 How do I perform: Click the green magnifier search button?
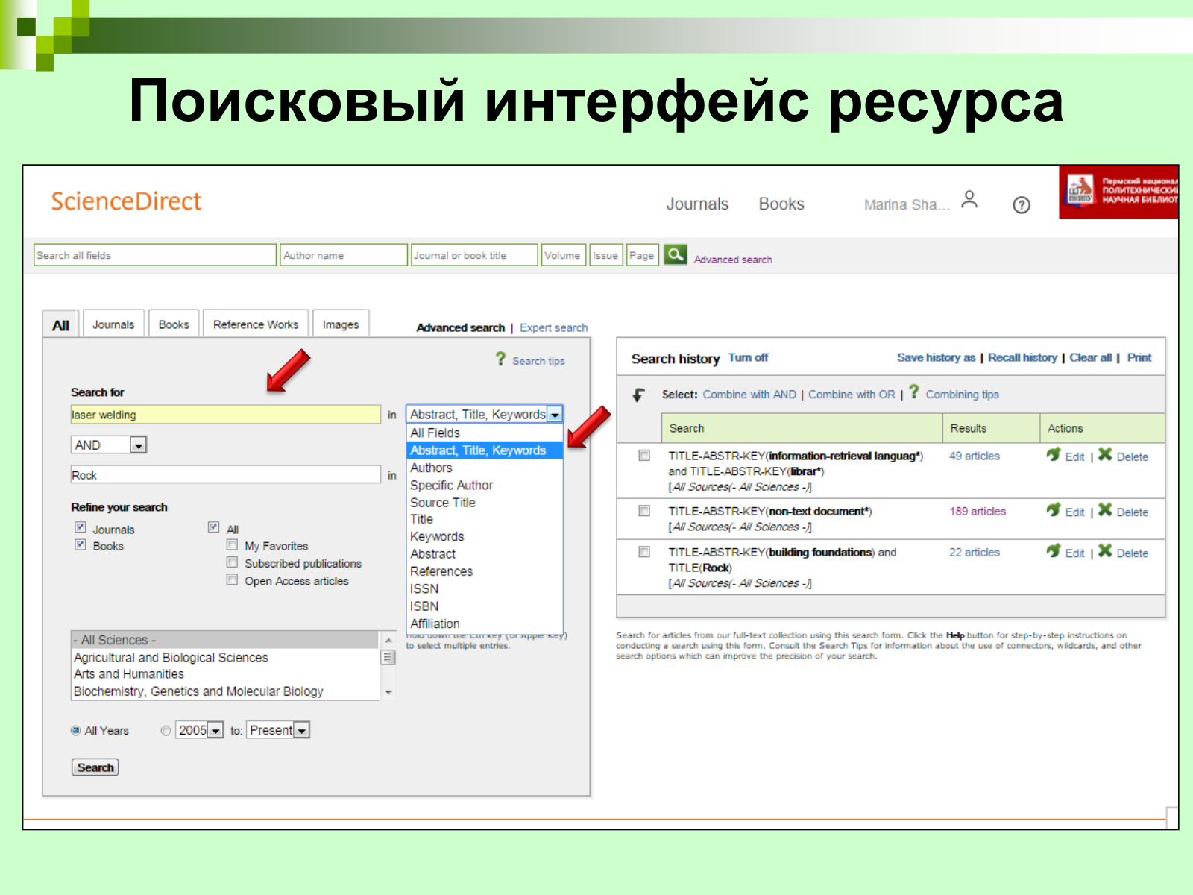point(676,255)
